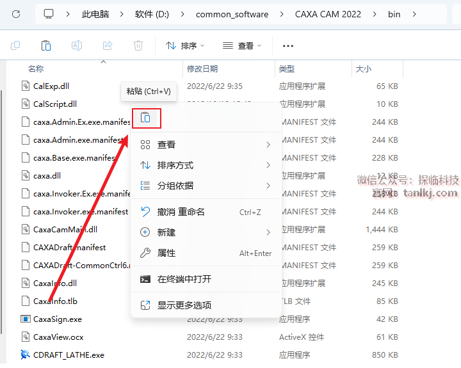
Task: Select the CDRAFT_LATHE.exe file
Action: 69,355
